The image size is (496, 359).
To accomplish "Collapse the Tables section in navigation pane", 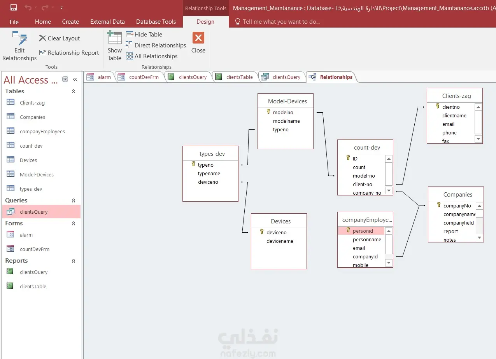I will (x=74, y=91).
